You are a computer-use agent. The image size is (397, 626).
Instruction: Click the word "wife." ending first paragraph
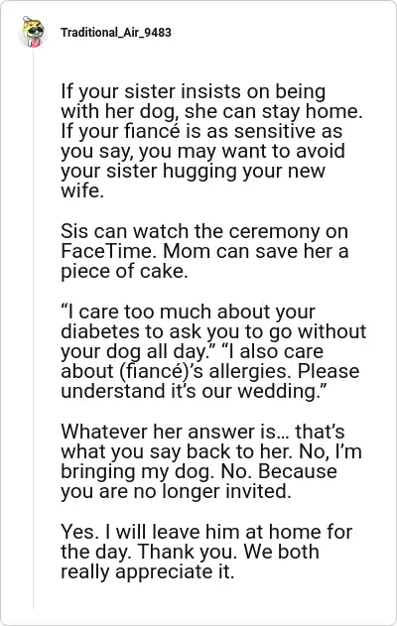[82, 190]
